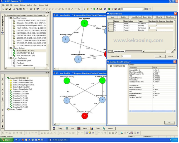Image resolution: width=179 pixels, height=143 pixels.
Task: Click the Primary Repaired blue state node
Action: pos(78,59)
